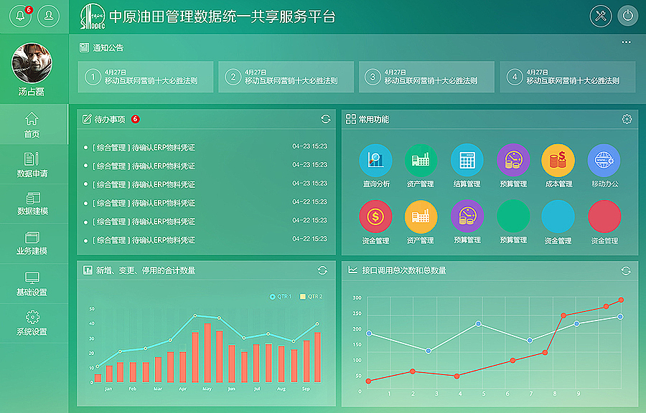Open the three-dots more menu in 通知公告

click(626, 42)
